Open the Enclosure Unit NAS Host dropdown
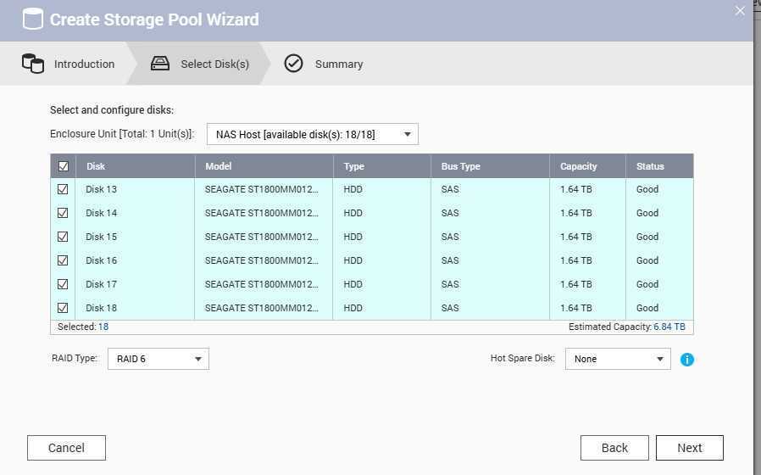 pyautogui.click(x=313, y=134)
